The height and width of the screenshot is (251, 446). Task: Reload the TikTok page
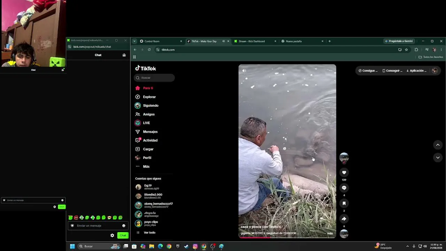(149, 50)
